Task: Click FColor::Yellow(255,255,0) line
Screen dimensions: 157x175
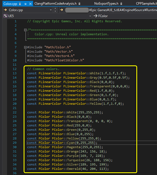Action: point(64,138)
